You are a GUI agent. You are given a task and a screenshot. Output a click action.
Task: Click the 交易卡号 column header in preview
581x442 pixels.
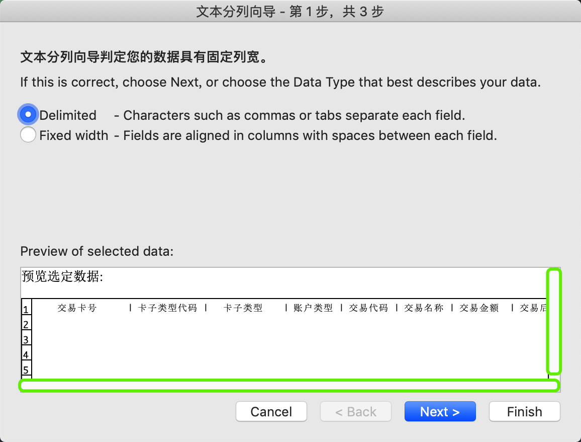coord(77,308)
